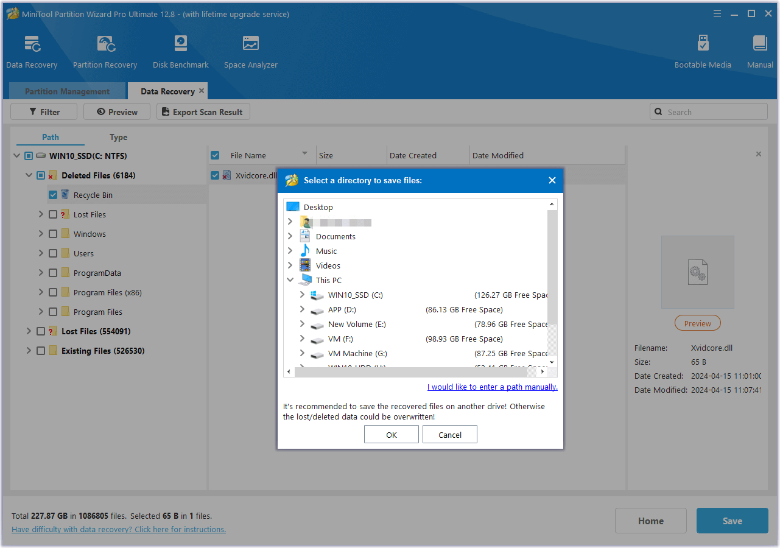Launch the Disk Benchmark tool
Image resolution: width=780 pixels, height=548 pixels.
[181, 44]
